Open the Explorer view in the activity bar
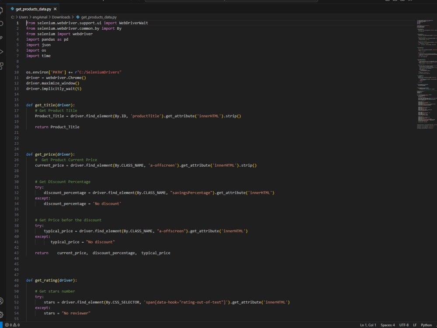The image size is (437, 328). [1, 10]
